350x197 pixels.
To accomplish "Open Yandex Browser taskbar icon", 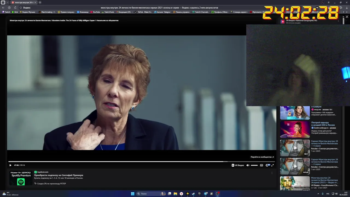I will (181, 194).
